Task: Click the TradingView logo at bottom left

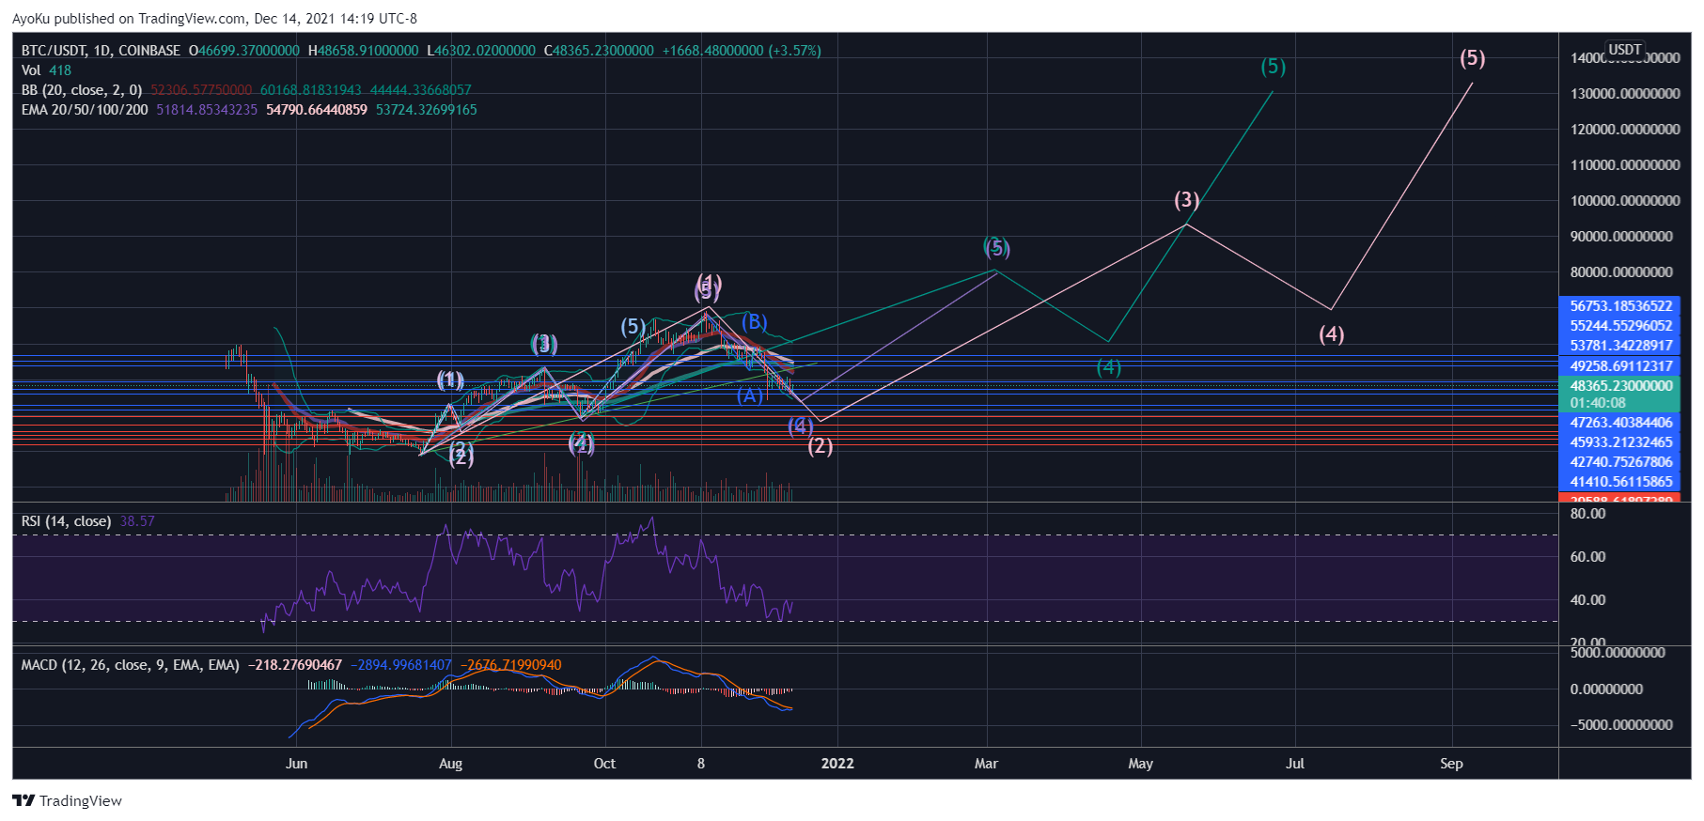Action: click(67, 801)
